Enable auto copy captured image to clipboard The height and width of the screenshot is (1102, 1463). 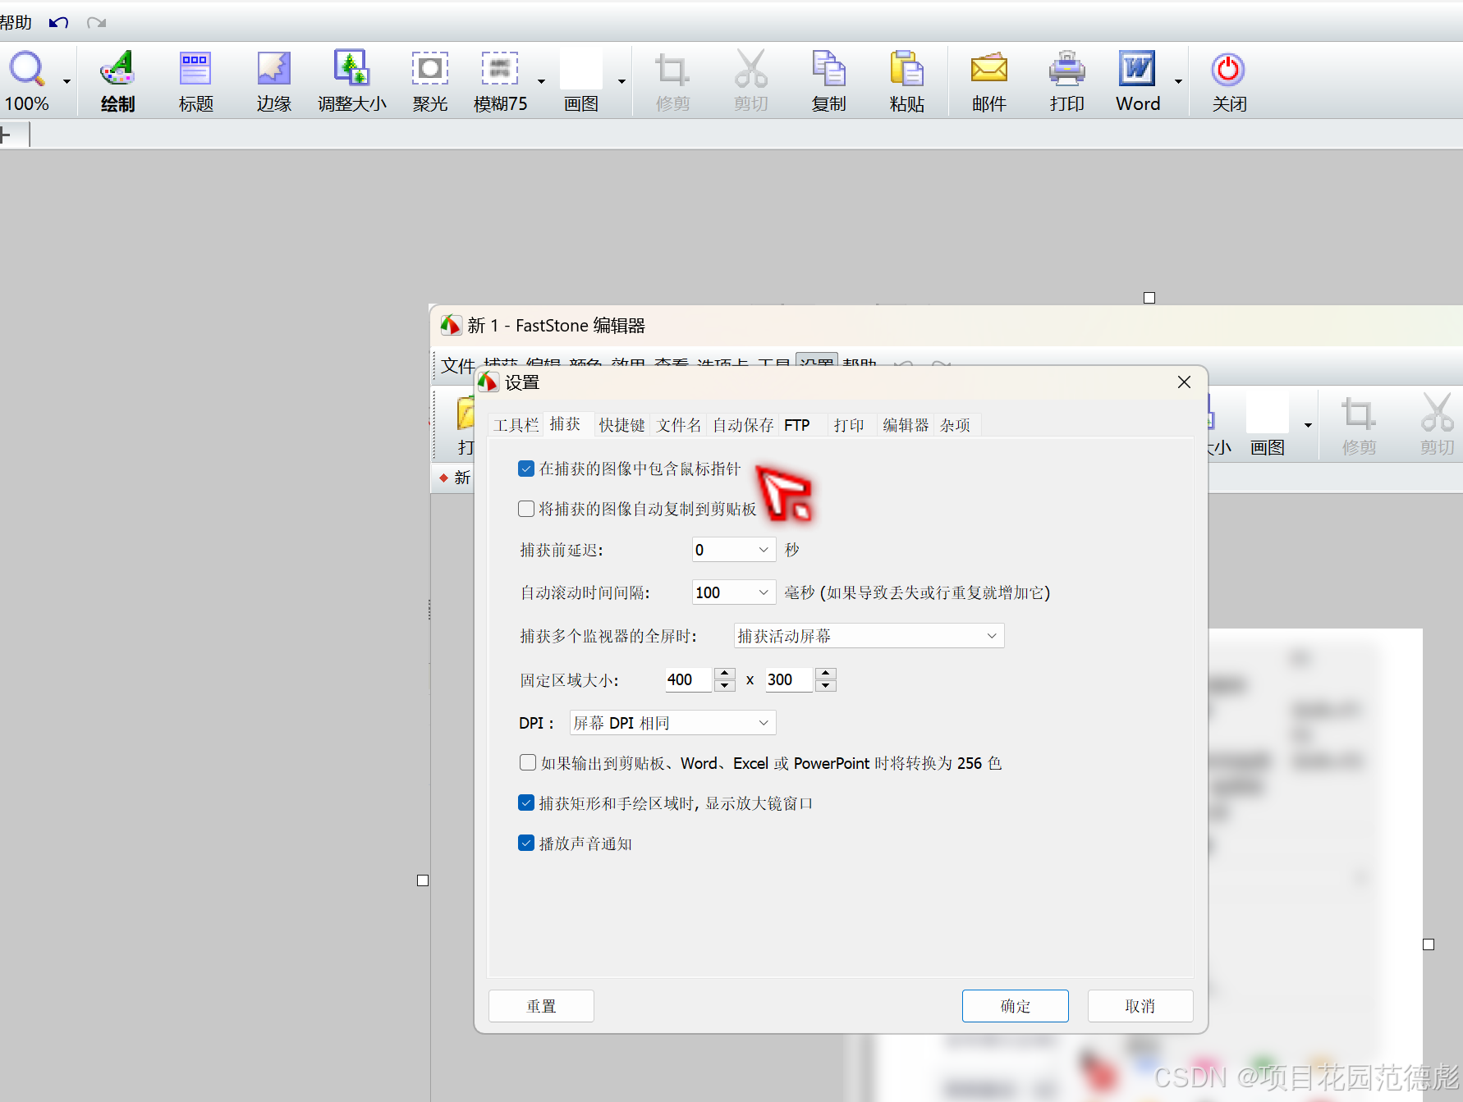tap(526, 509)
